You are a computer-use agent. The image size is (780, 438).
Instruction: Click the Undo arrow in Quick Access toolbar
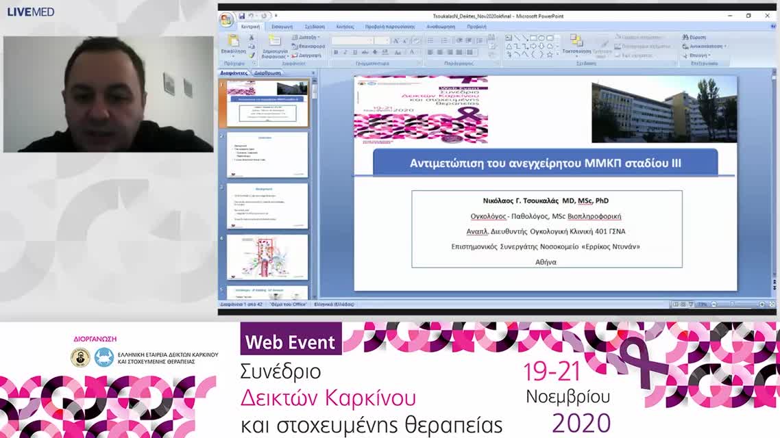pyautogui.click(x=252, y=16)
